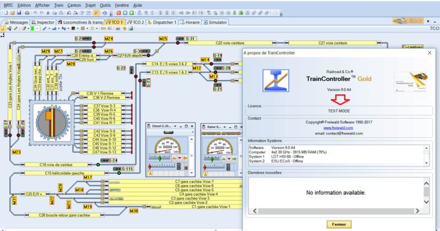Click the yellow circle element icon
This screenshot has width=440, height=231.
pyautogui.click(x=92, y=28)
